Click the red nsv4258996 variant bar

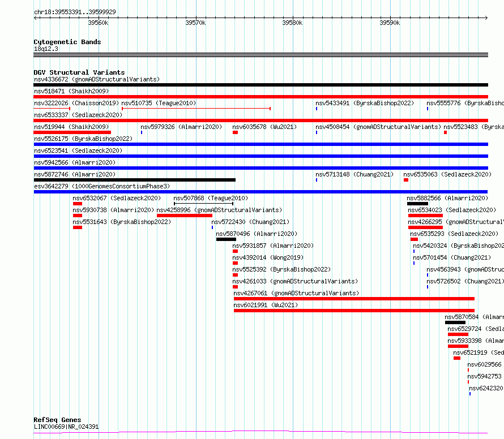pos(185,216)
